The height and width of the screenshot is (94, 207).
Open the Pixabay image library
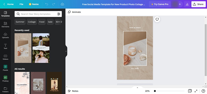point(5,79)
